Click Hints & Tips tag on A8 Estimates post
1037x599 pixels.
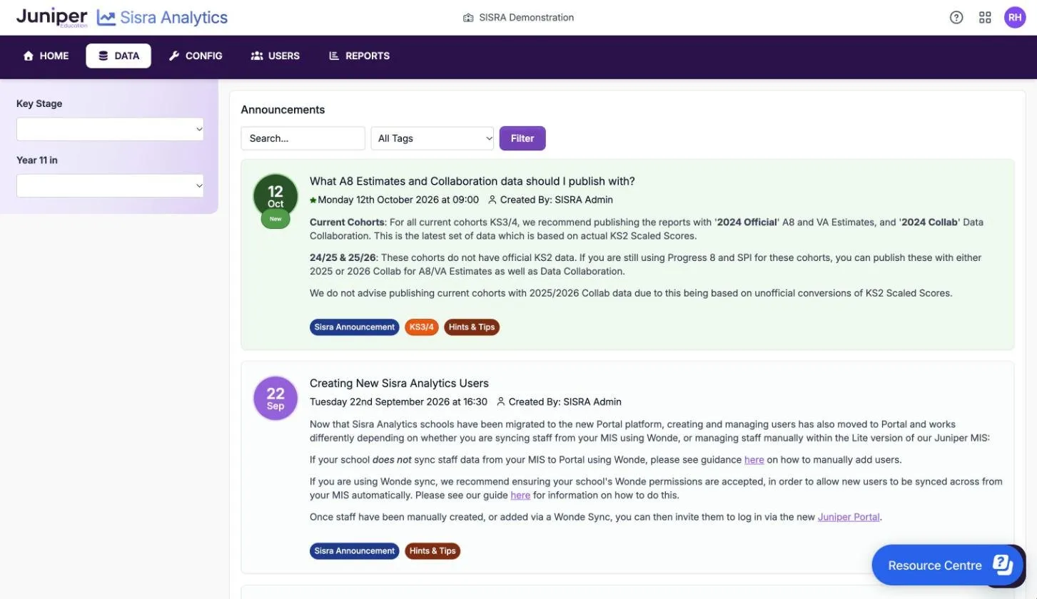tap(472, 327)
